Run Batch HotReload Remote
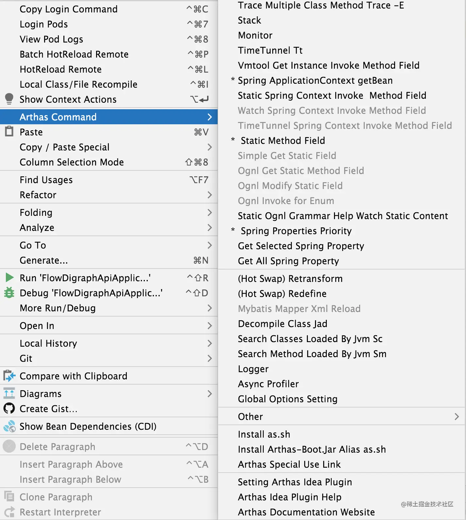The width and height of the screenshot is (466, 520). (x=109, y=54)
